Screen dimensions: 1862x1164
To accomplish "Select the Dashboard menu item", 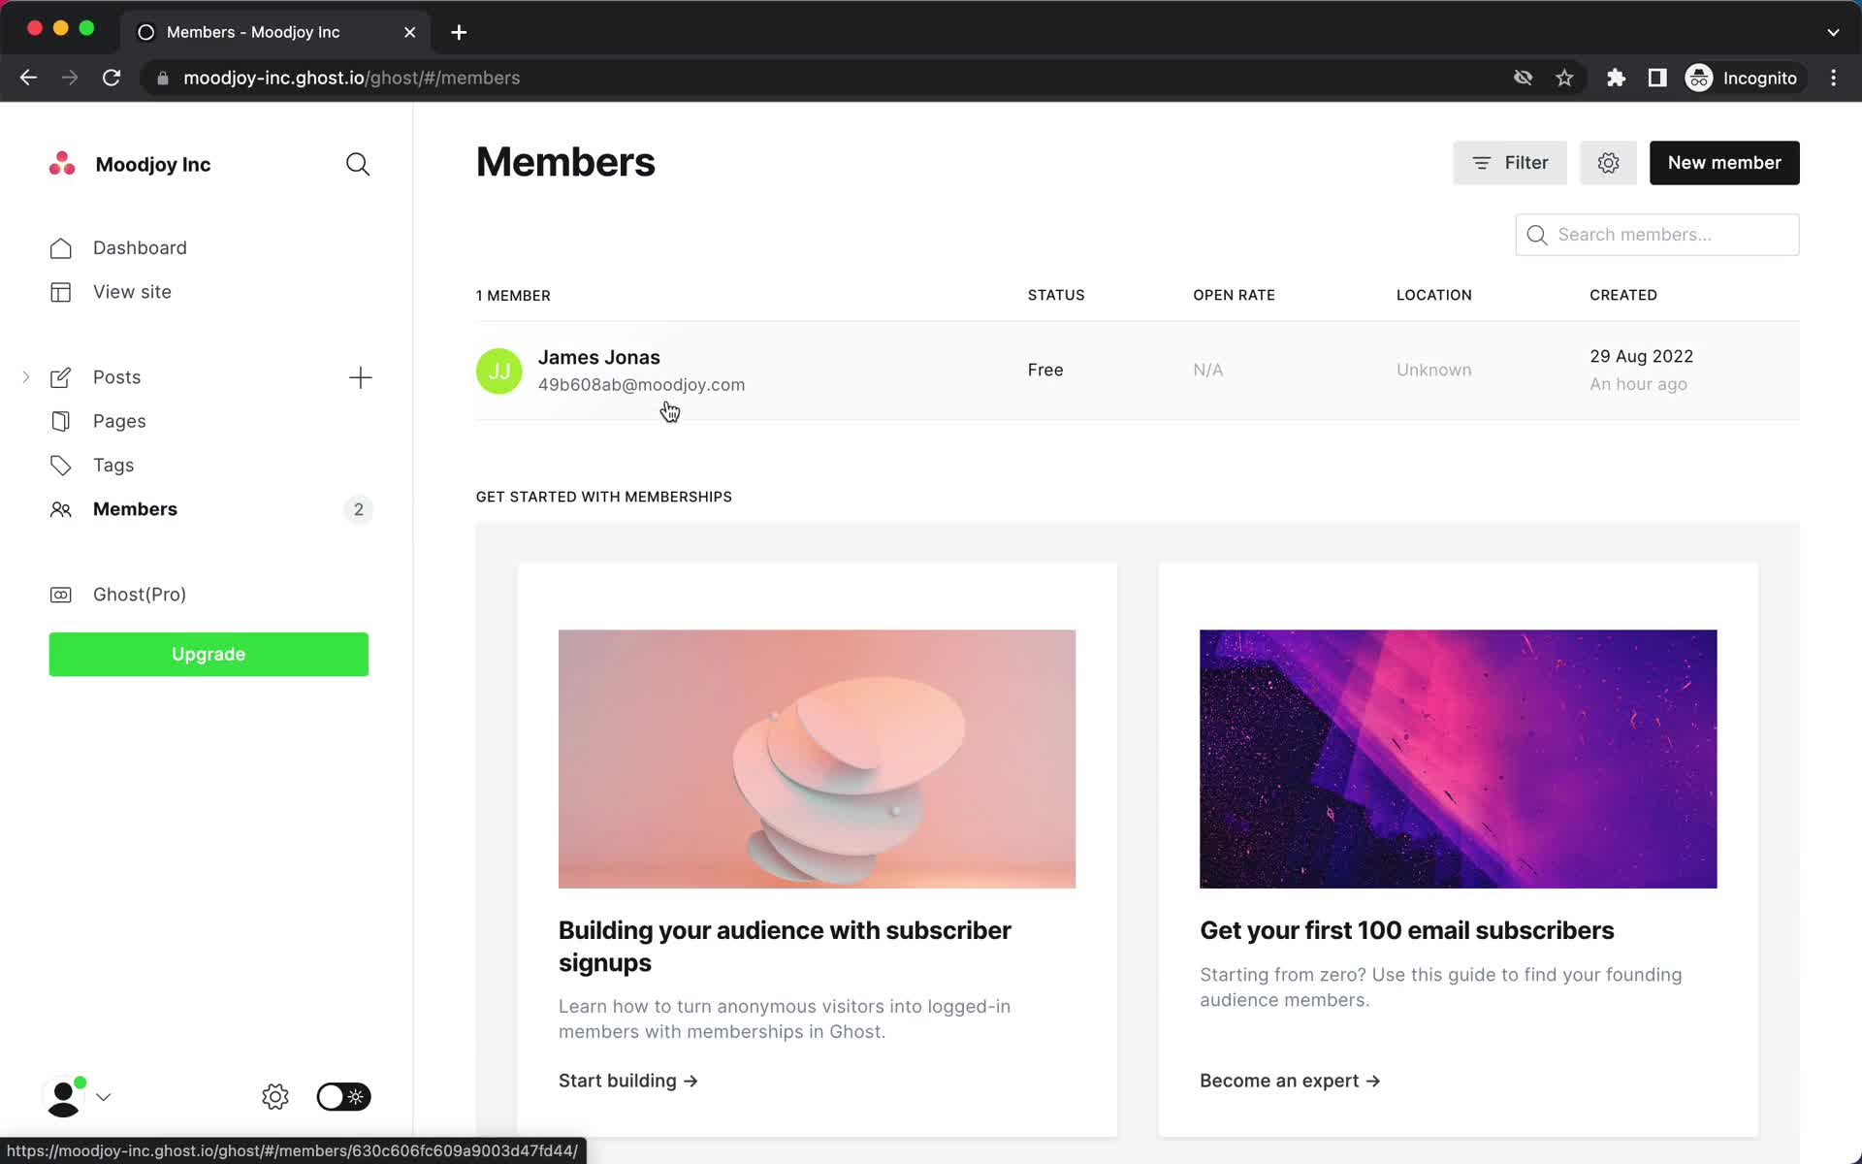I will pos(140,246).
